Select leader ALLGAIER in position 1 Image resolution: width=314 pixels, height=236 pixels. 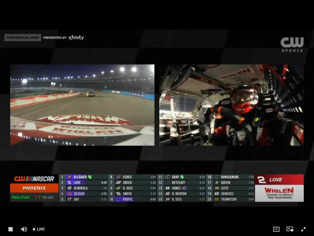click(83, 177)
